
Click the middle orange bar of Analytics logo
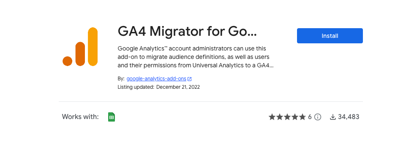click(80, 54)
